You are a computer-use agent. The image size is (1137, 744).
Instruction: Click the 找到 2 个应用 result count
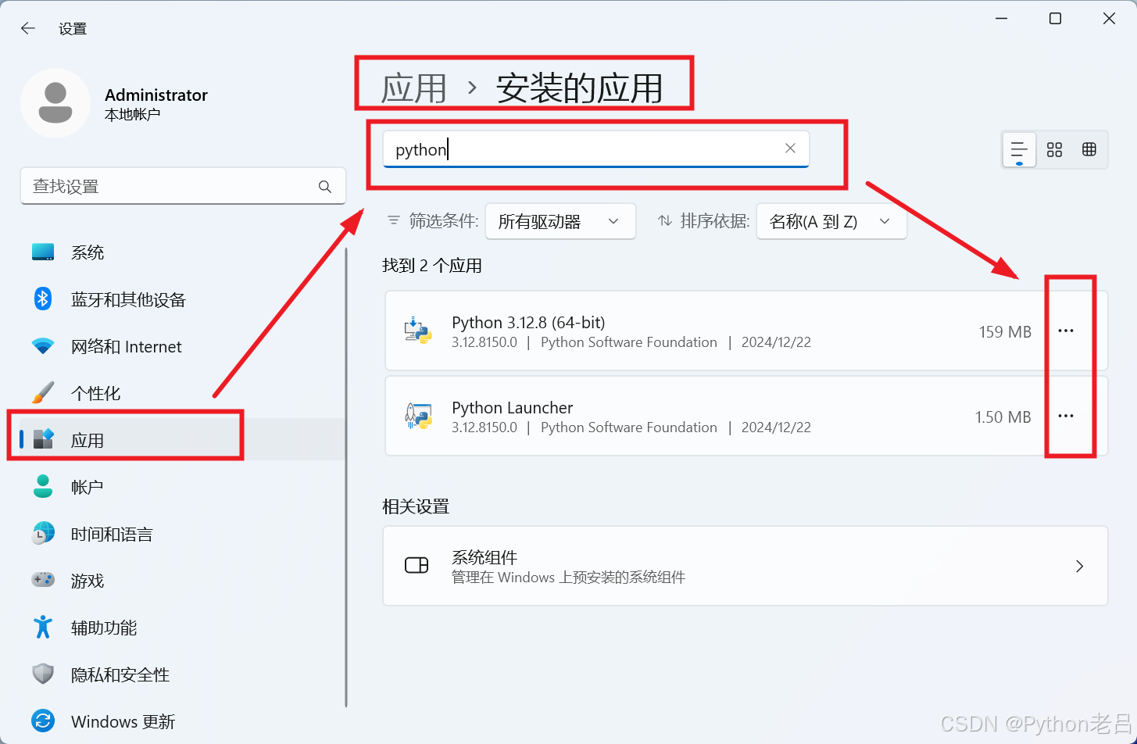pos(431,266)
